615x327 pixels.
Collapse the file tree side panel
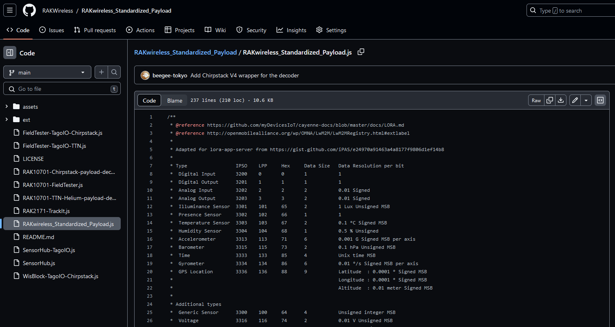[x=10, y=53]
